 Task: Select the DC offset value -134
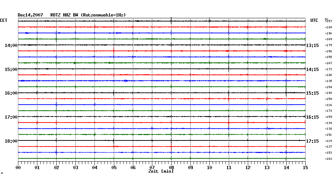coord(329,123)
